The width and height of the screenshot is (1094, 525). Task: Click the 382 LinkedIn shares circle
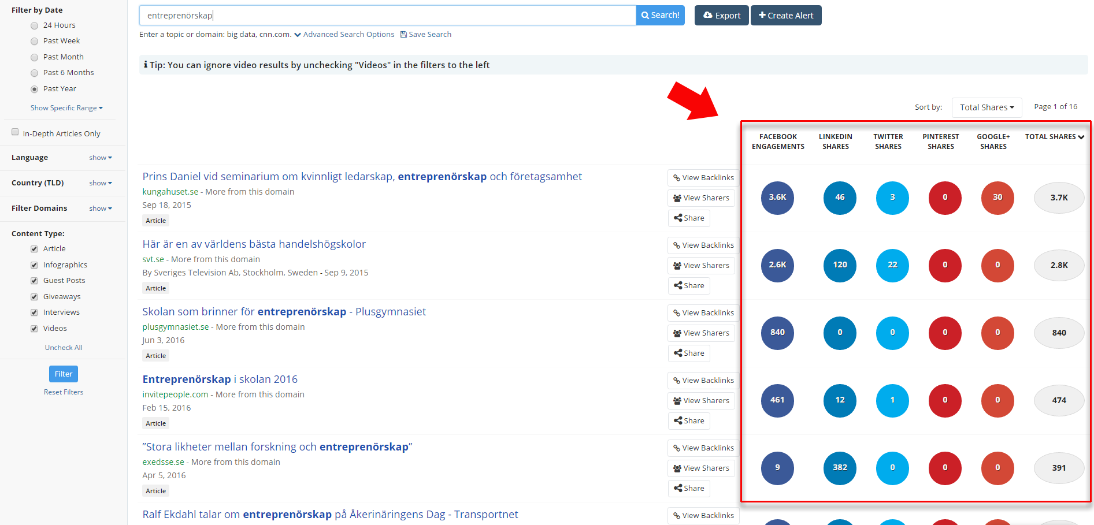(840, 468)
